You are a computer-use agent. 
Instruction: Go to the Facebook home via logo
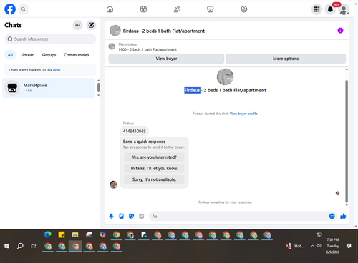pos(10,9)
